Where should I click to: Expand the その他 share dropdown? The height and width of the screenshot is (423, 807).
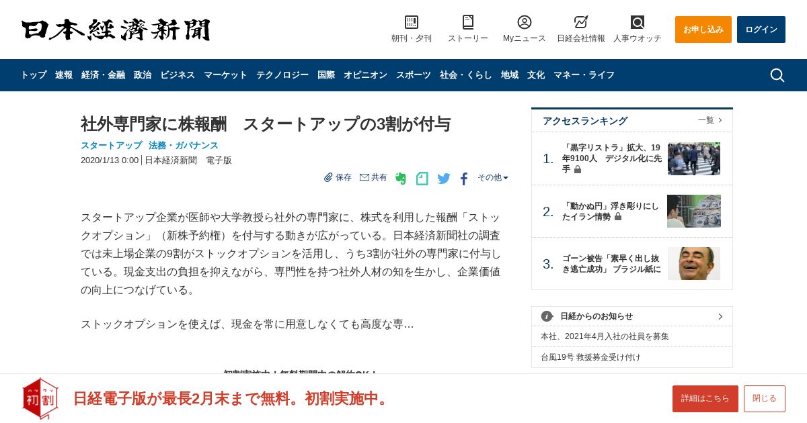tap(493, 177)
